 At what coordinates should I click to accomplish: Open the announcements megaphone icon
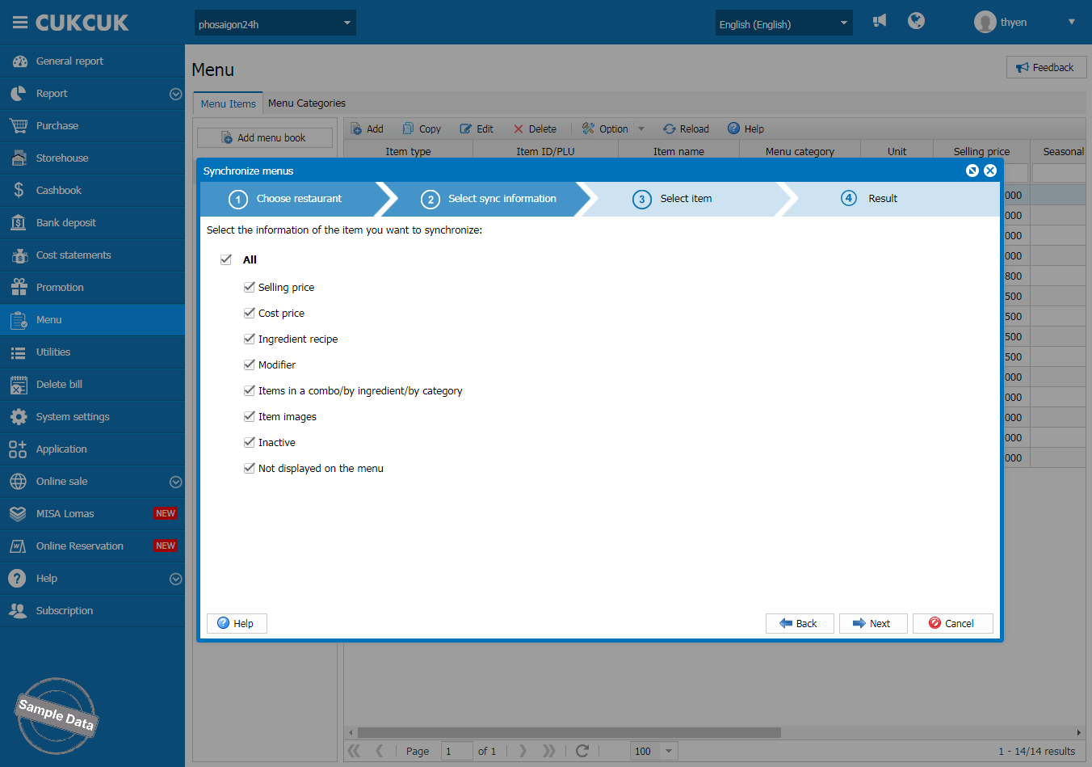coord(880,21)
